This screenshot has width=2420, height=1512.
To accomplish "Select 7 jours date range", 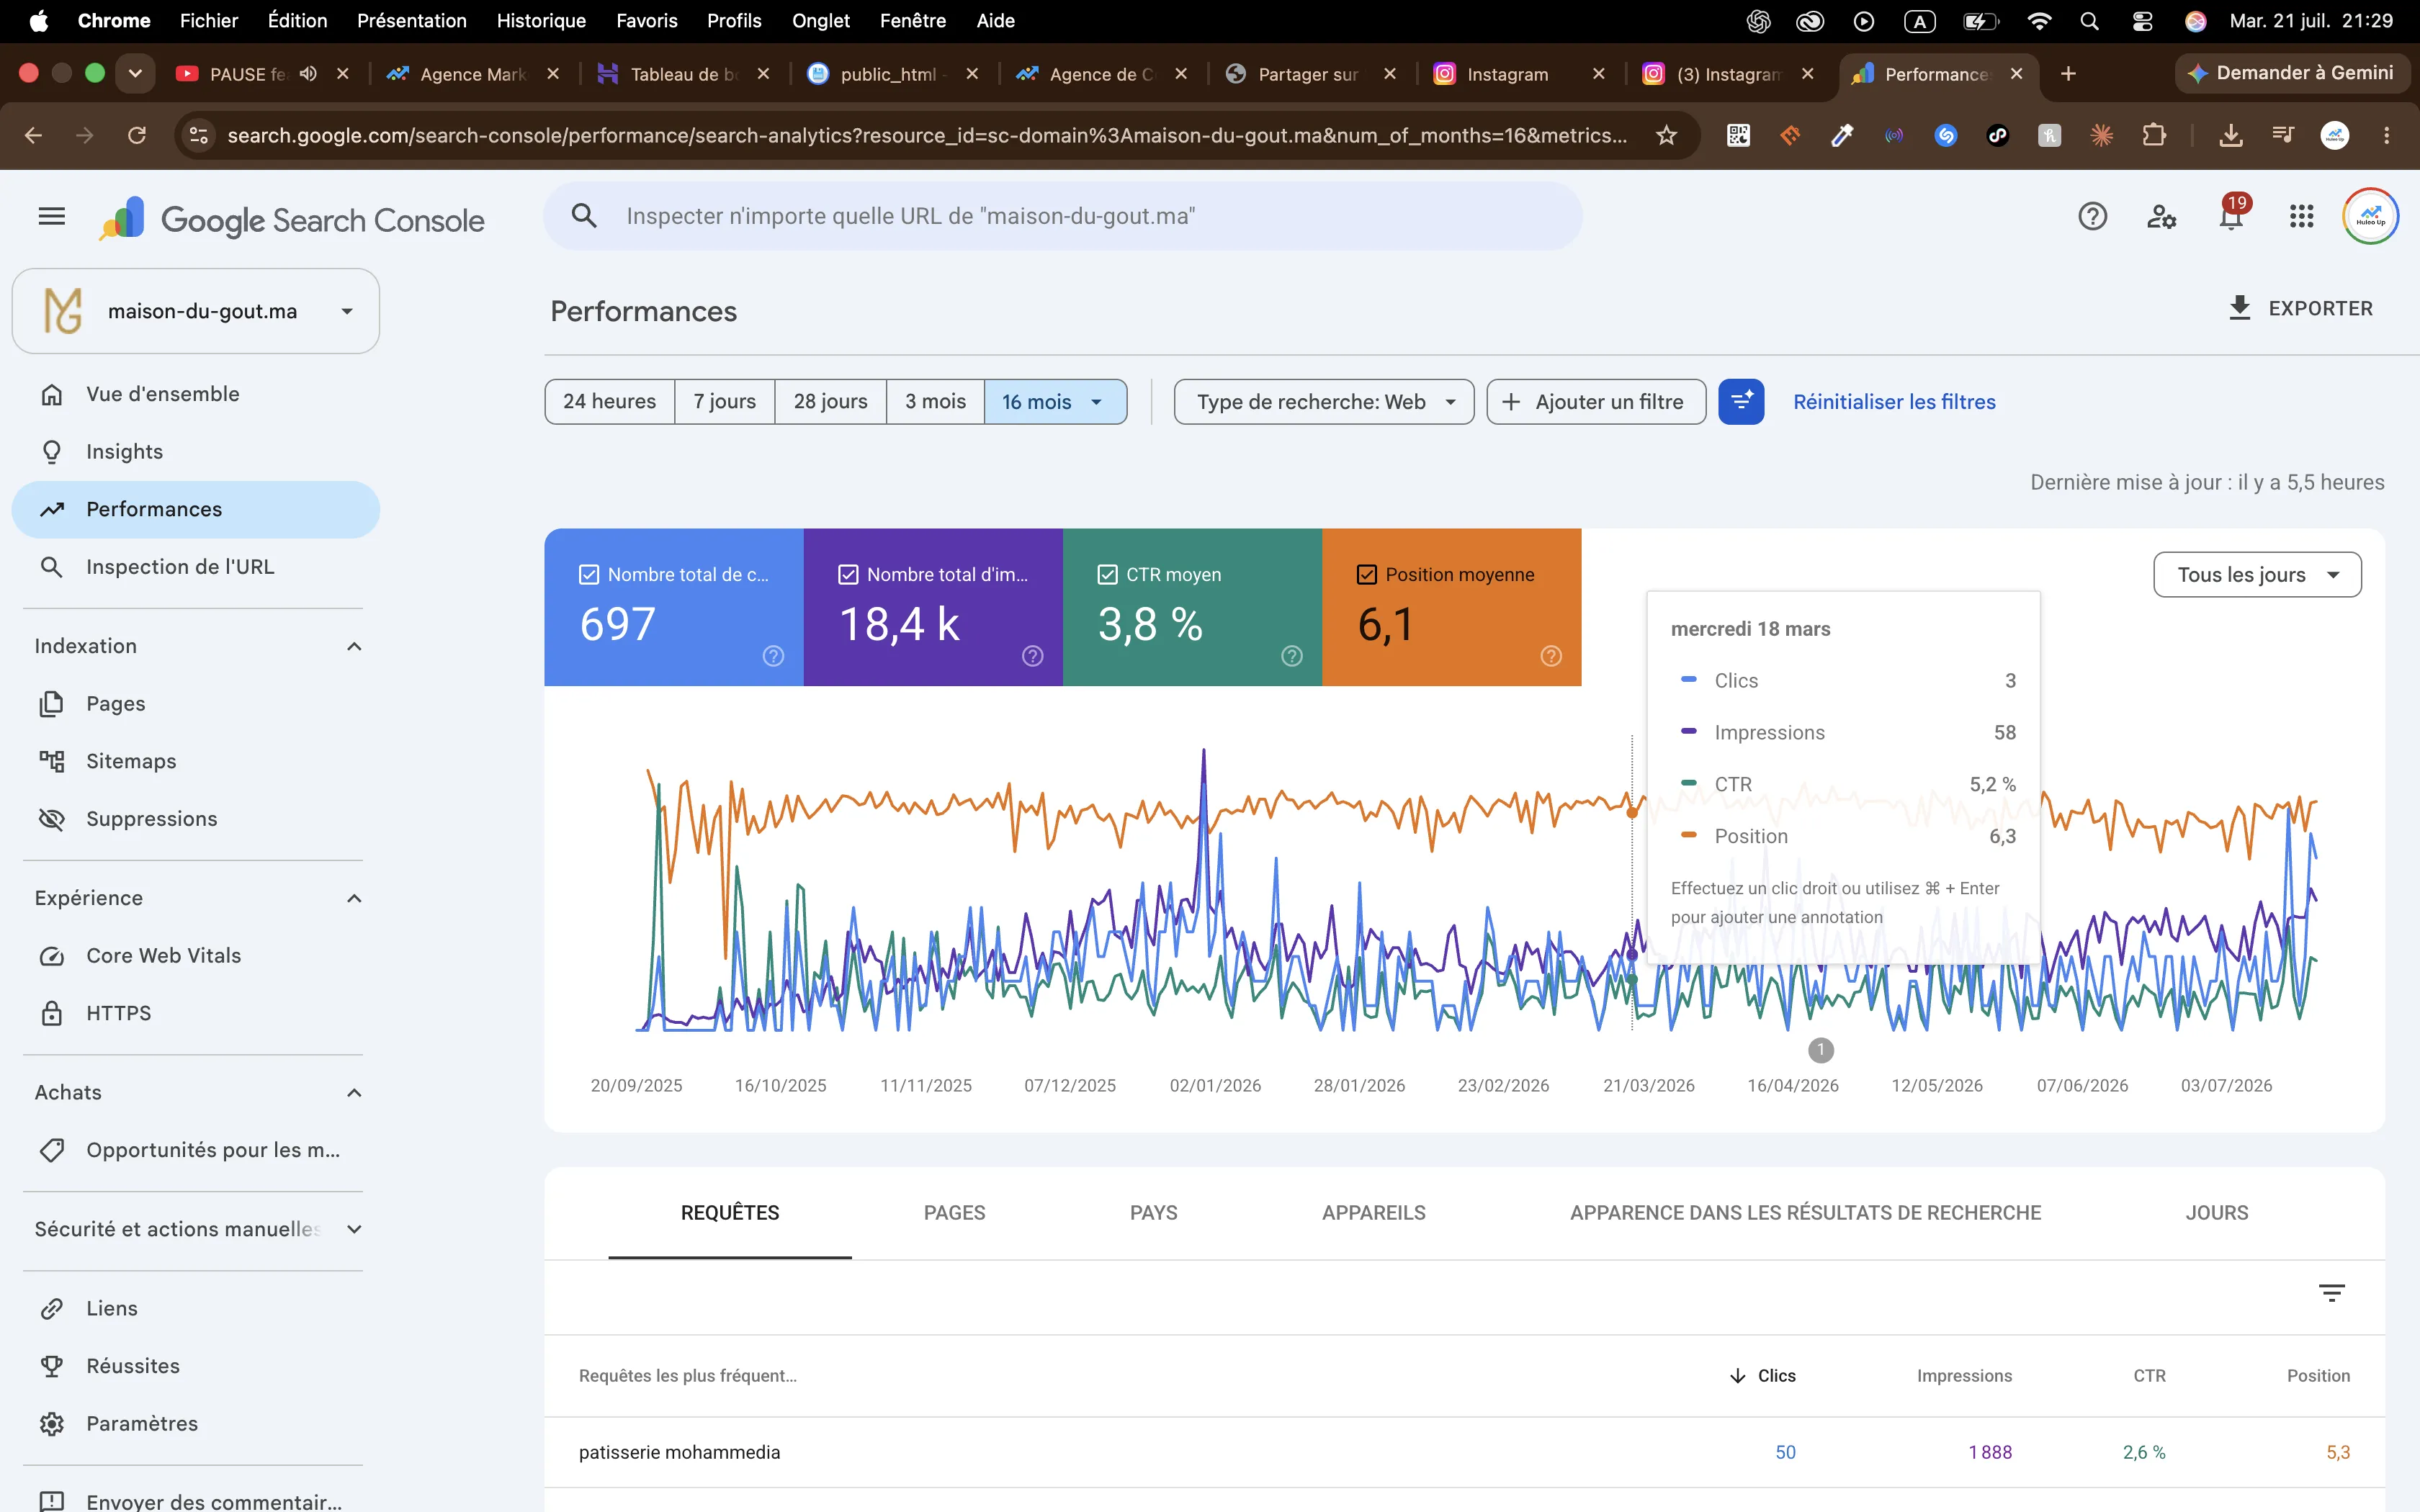I will coord(724,401).
